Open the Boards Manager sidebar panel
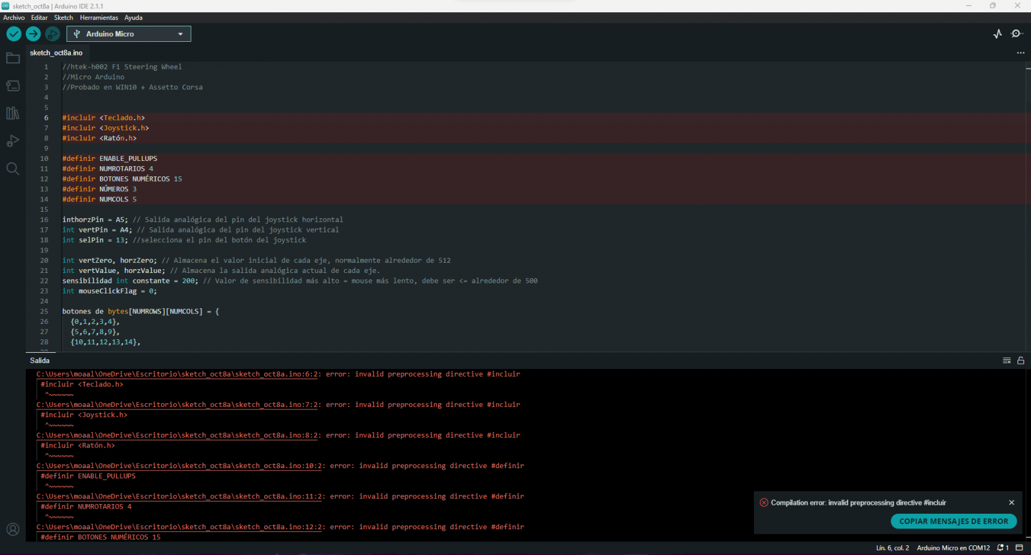Screen dimensions: 1031x555 click(13, 86)
